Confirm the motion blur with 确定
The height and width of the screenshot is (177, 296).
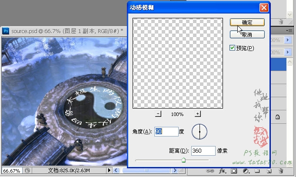point(247,22)
